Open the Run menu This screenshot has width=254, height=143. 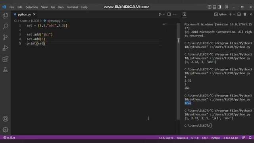61,7
